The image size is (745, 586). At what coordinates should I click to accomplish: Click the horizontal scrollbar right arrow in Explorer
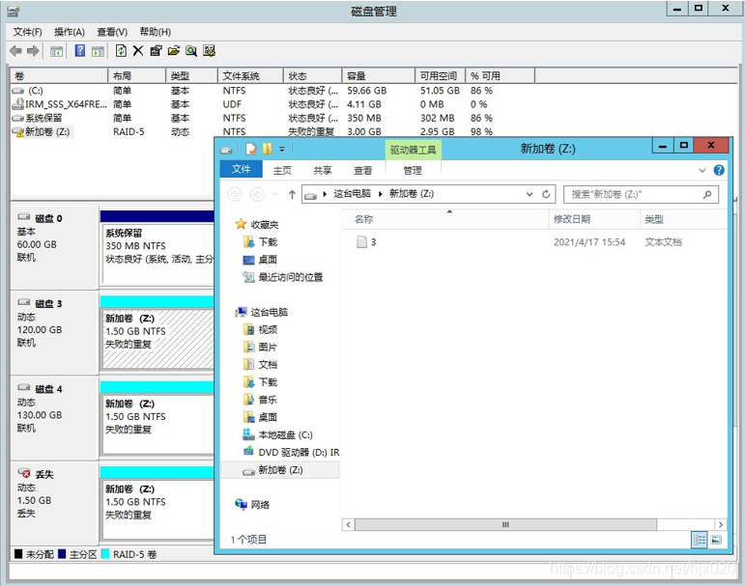[x=721, y=525]
